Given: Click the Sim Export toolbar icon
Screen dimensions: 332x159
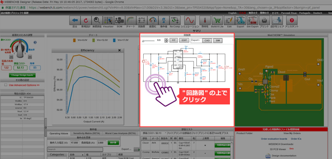Looking at the screenshot, I should (x=253, y=21).
